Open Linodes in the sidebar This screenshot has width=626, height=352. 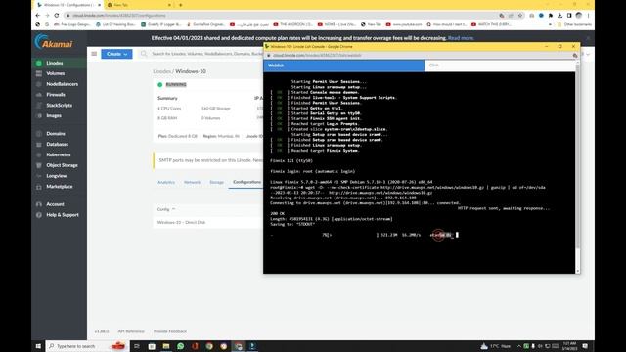[x=55, y=63]
